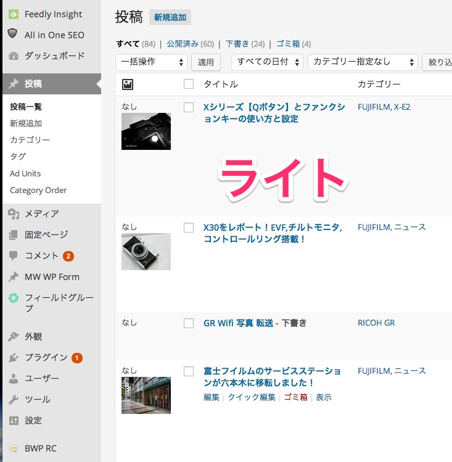The height and width of the screenshot is (462, 452).
Task: Click the pin icon beside MW WP Form
Action: click(x=14, y=277)
